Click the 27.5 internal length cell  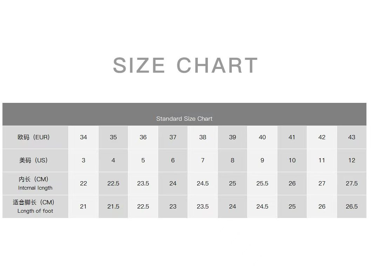pyautogui.click(x=352, y=183)
